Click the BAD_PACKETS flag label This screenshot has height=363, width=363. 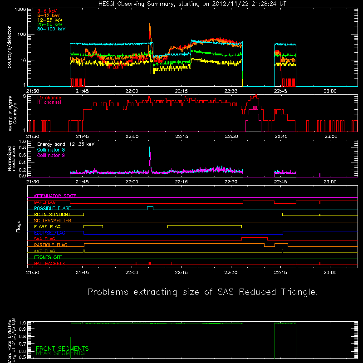point(49,263)
